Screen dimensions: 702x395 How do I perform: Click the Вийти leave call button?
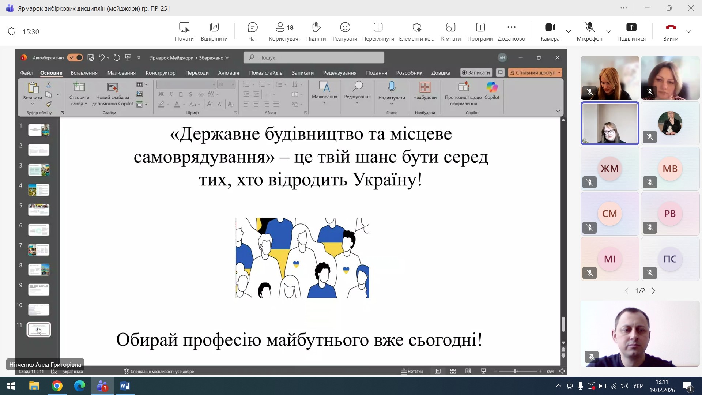coord(671,31)
